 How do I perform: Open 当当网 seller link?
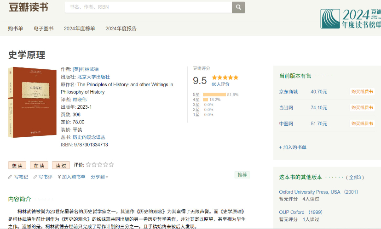point(286,107)
